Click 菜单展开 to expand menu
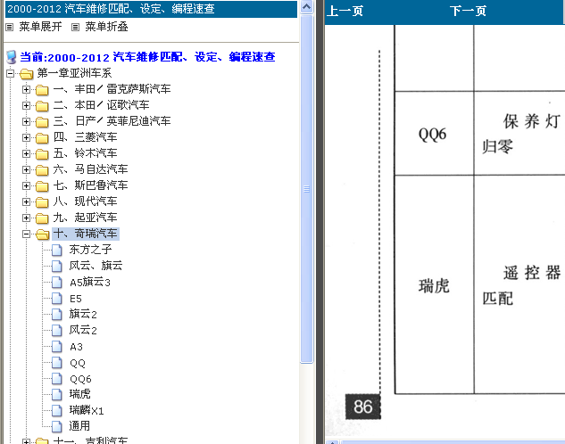Image resolution: width=565 pixels, height=444 pixels. (x=40, y=27)
